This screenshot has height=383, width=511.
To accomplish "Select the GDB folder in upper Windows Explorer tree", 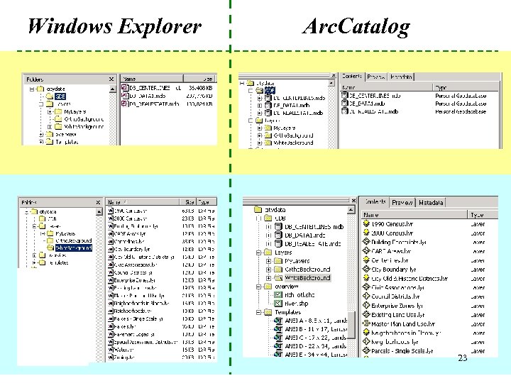I will click(x=60, y=96).
